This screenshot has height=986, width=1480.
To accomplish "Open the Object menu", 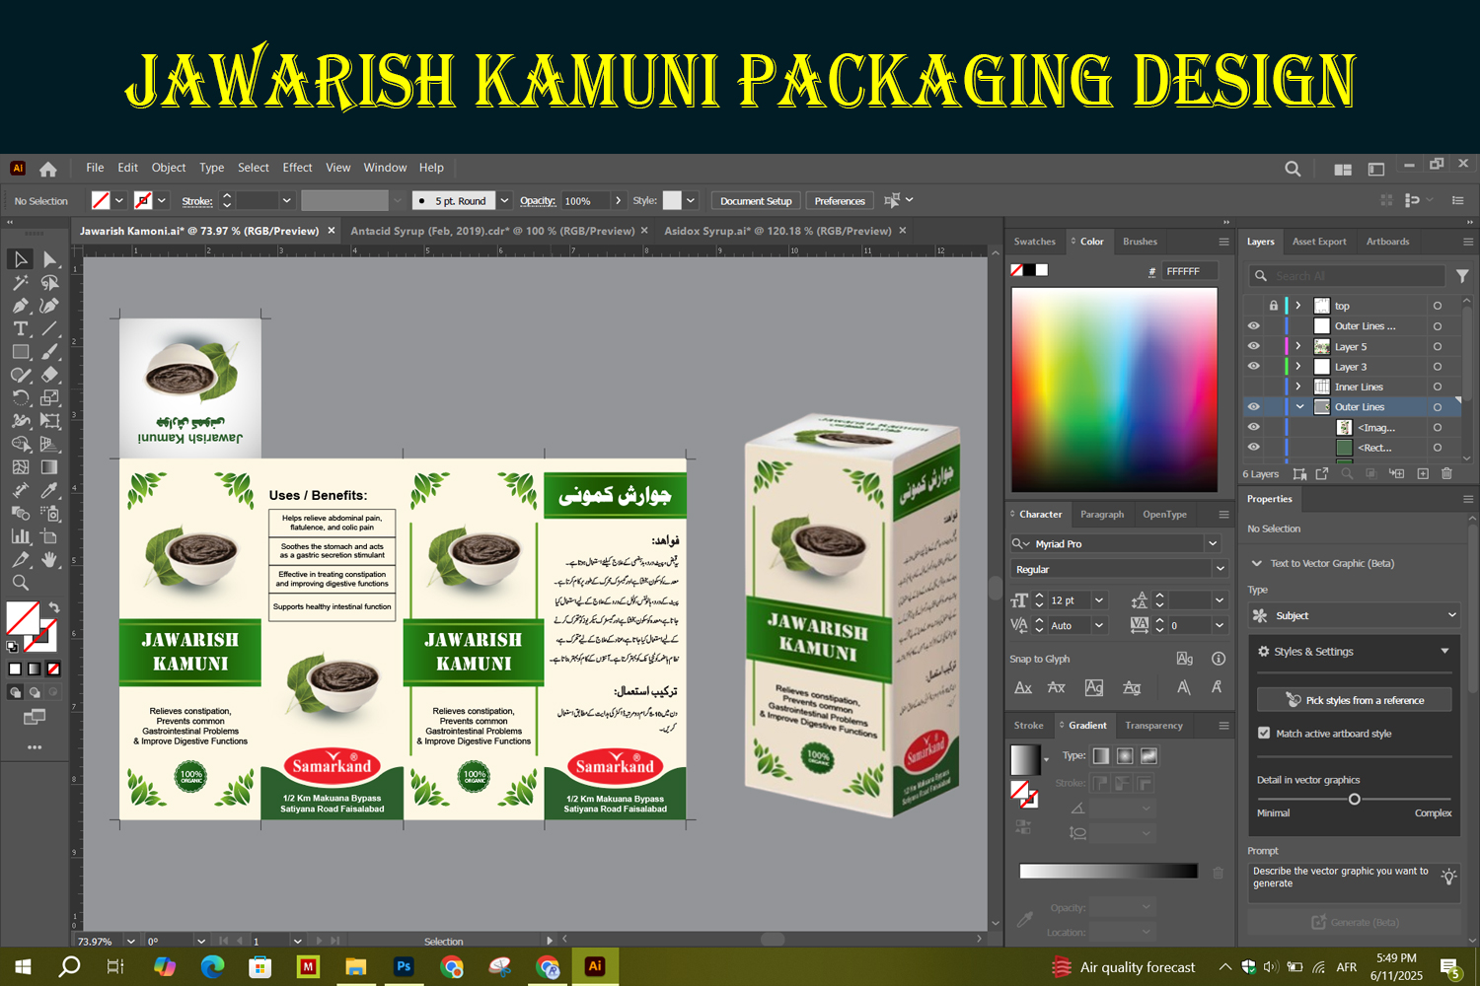I will [x=168, y=168].
